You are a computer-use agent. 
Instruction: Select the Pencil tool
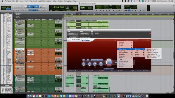point(44,7)
